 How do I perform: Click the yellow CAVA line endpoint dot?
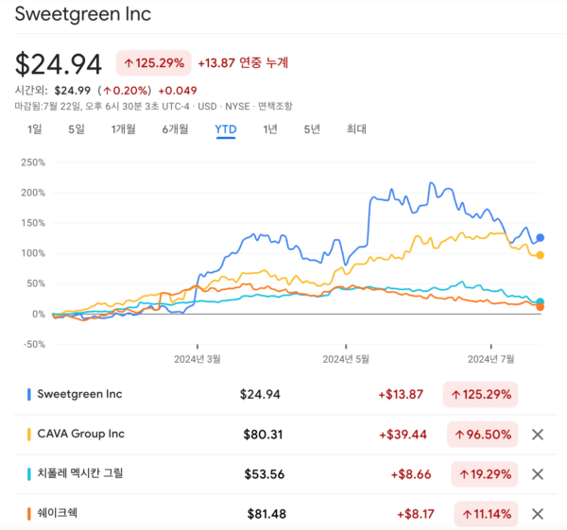point(540,255)
